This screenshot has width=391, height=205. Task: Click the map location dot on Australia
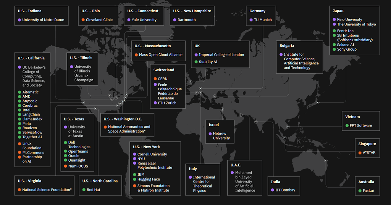click(326, 161)
